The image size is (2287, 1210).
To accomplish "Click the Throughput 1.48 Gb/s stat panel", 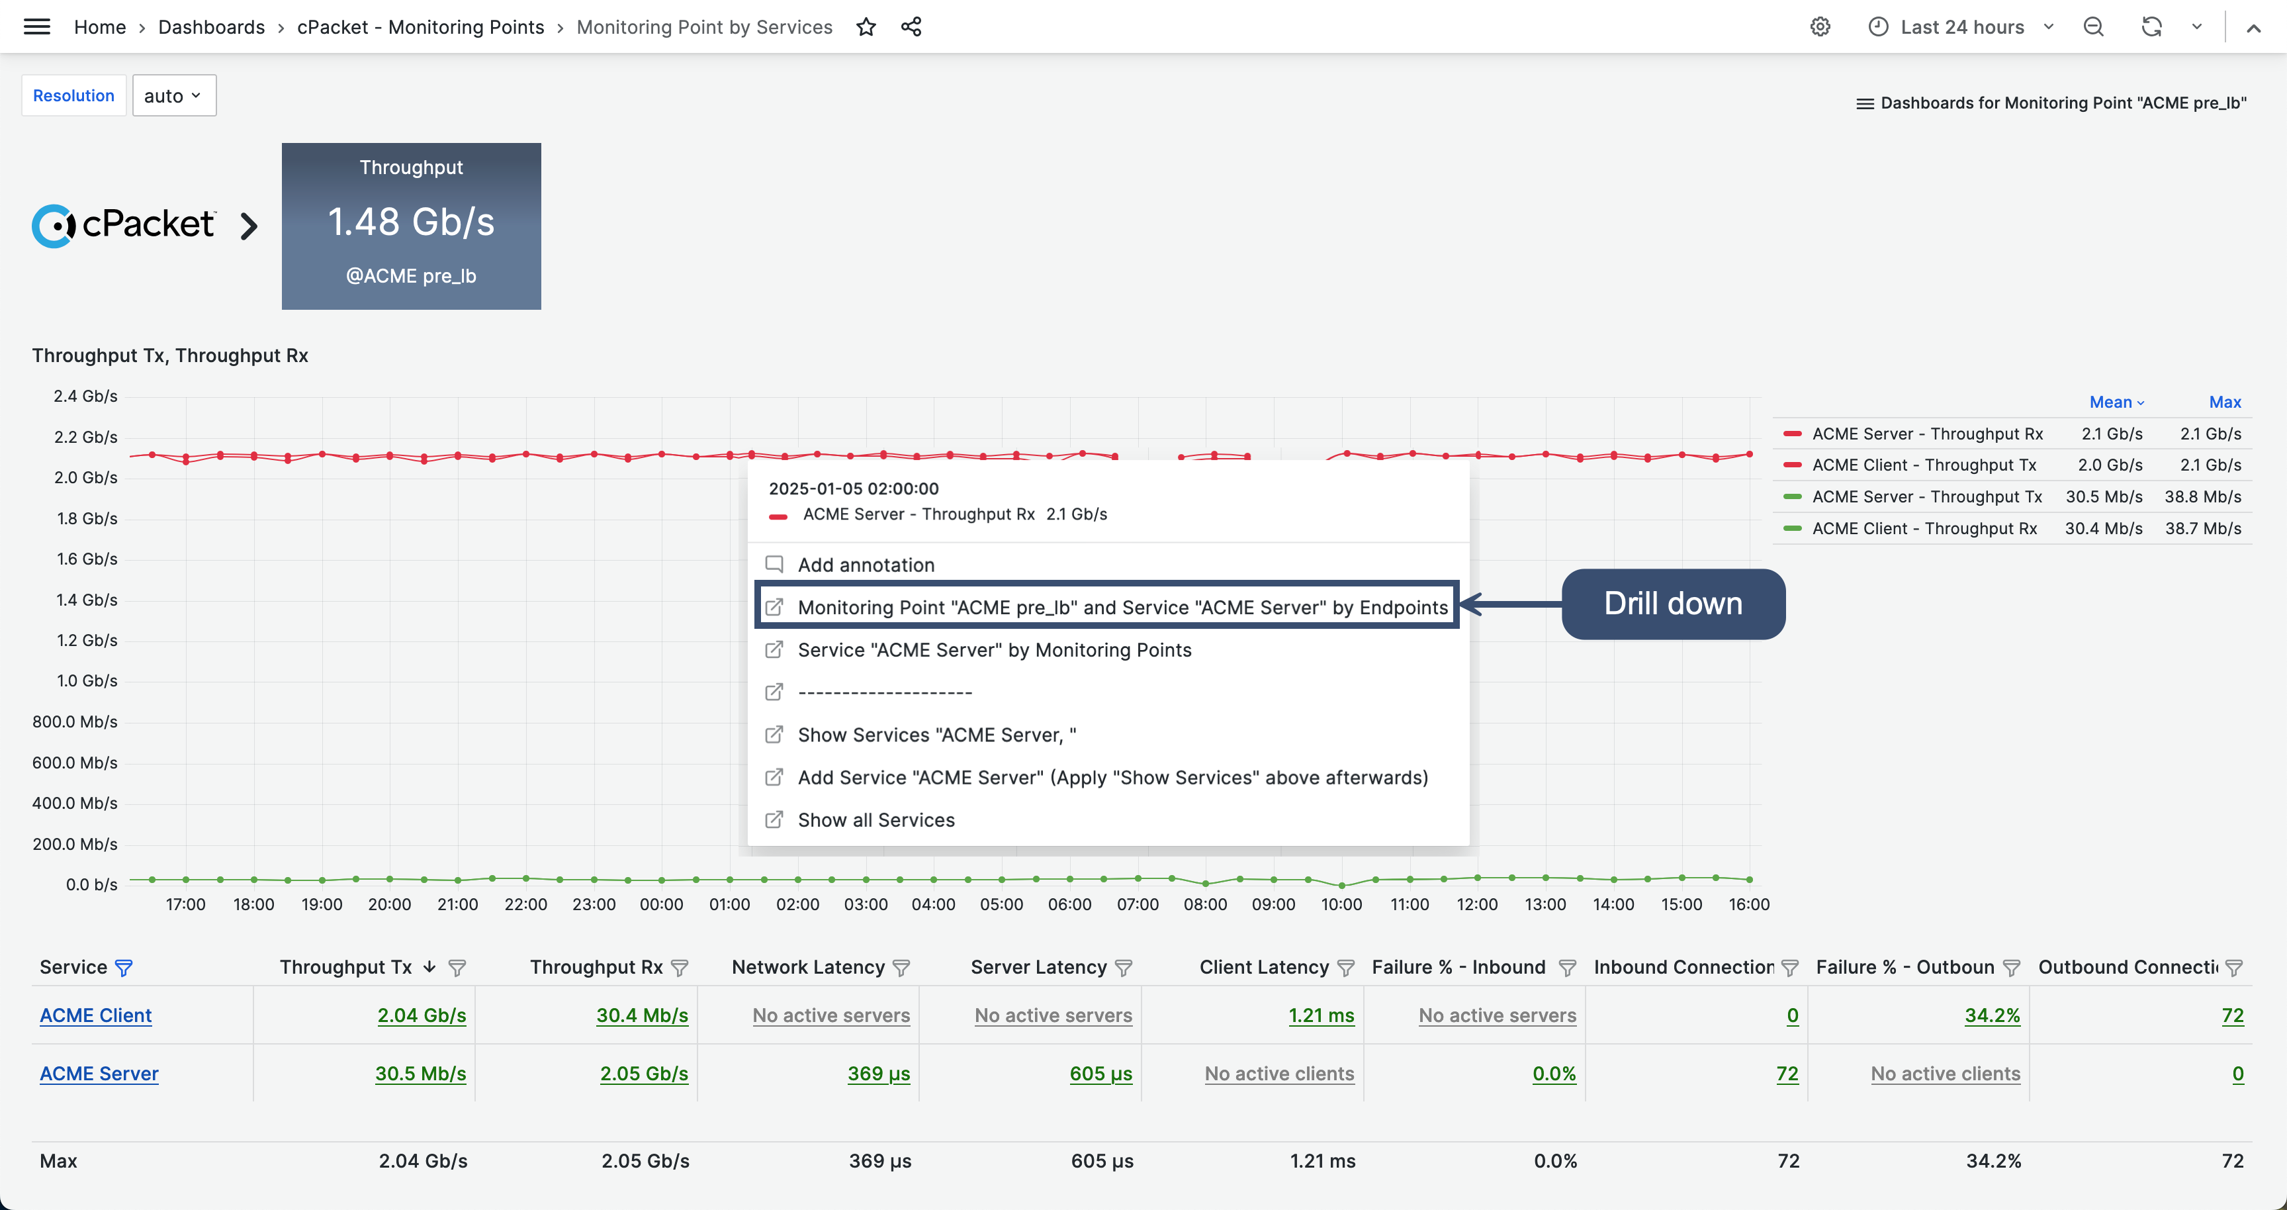I will [411, 226].
